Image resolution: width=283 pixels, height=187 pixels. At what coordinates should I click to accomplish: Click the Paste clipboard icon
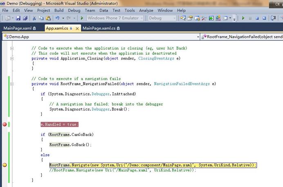(x=48, y=18)
